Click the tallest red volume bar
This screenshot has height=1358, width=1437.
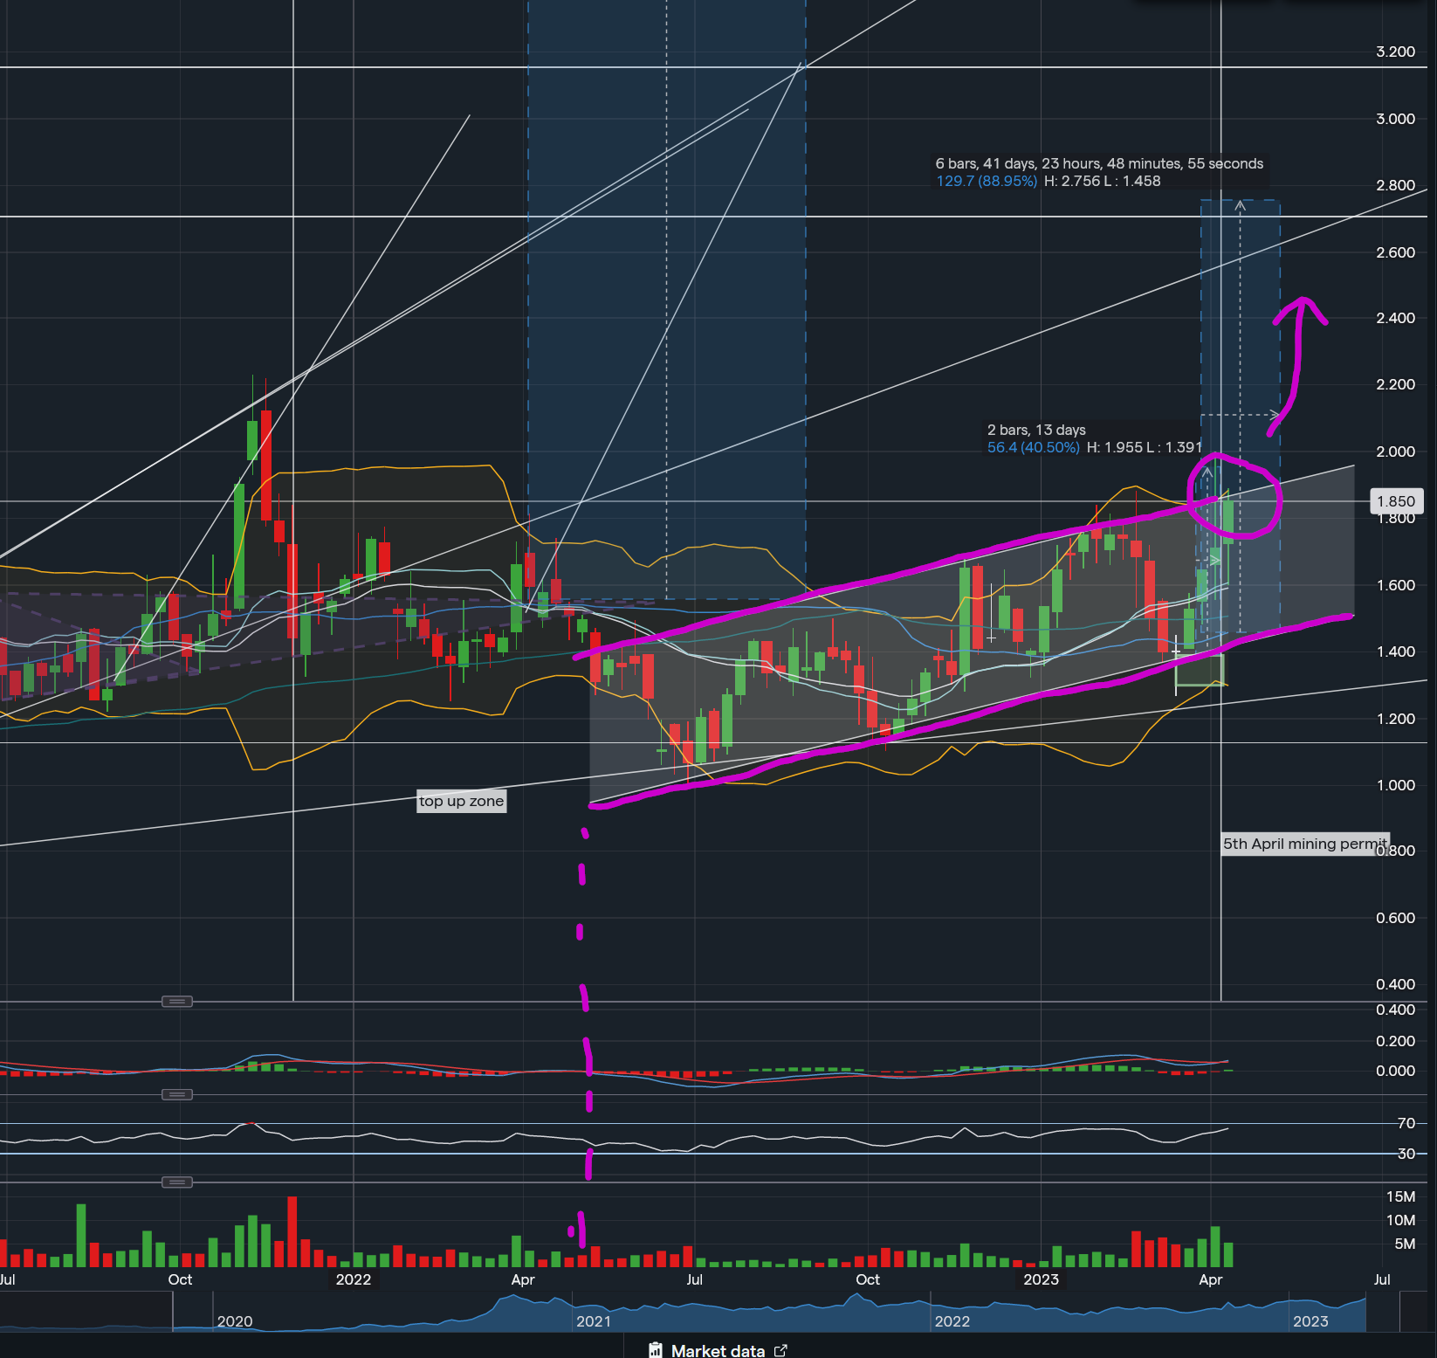(x=292, y=1231)
